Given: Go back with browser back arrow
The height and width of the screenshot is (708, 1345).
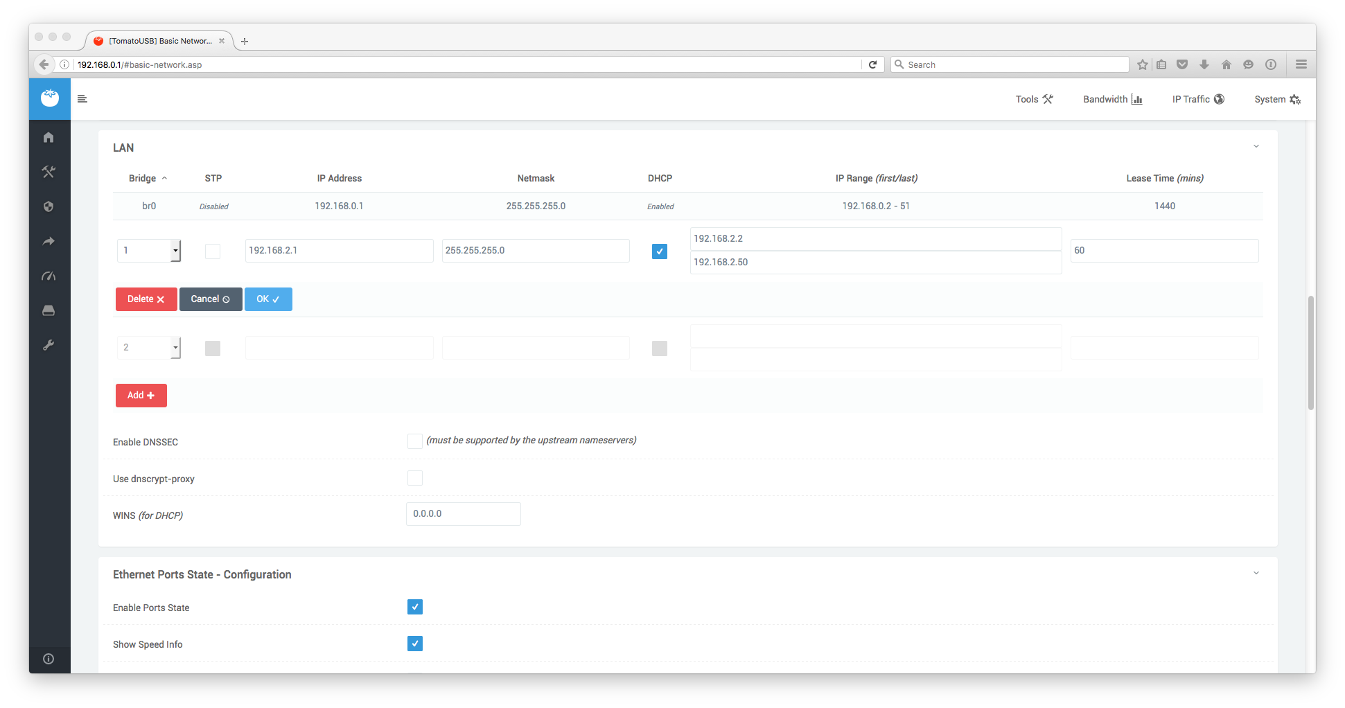Looking at the screenshot, I should point(44,64).
